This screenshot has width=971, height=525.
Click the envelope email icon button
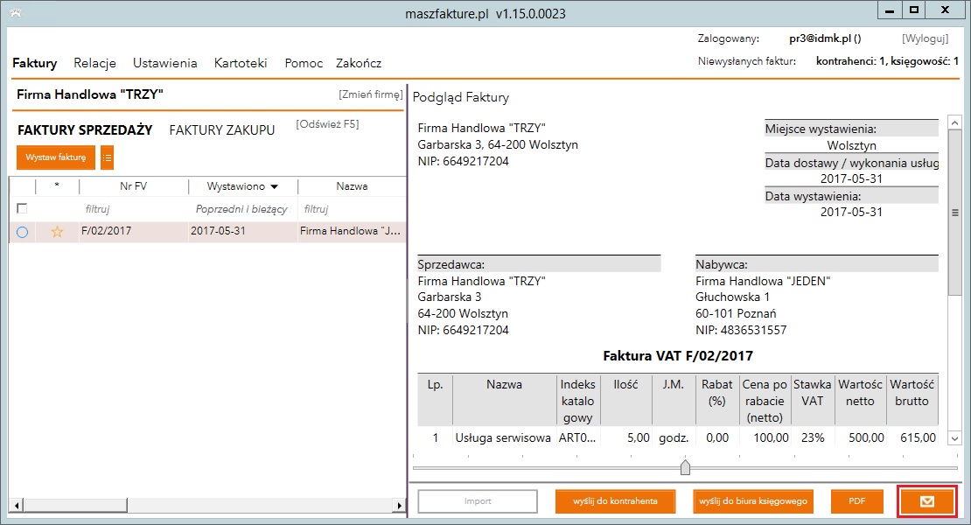[927, 500]
